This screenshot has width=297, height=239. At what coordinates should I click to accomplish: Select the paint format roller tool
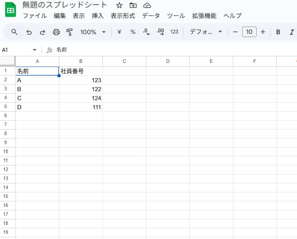[x=70, y=32]
